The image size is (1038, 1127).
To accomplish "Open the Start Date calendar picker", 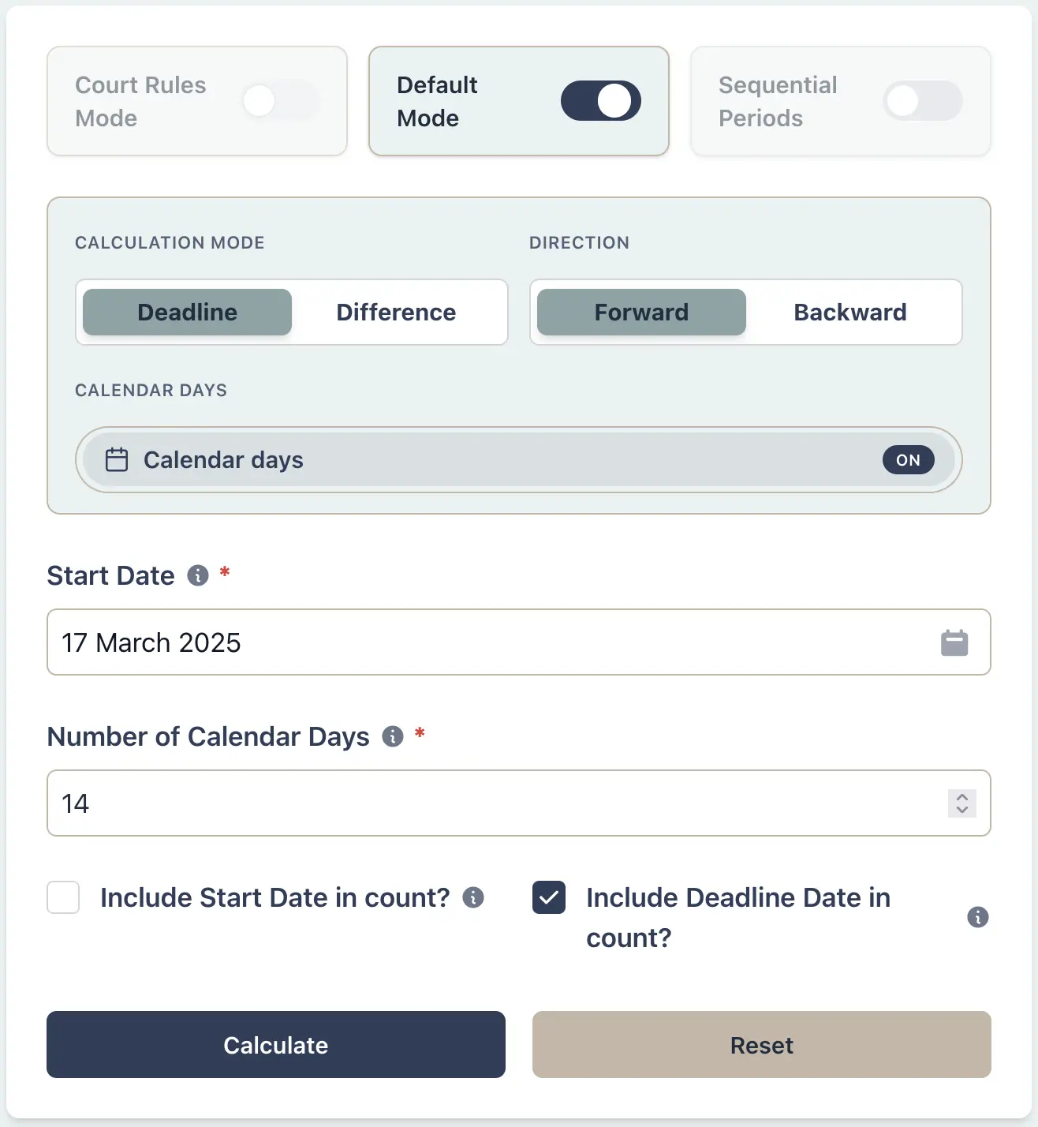I will [x=954, y=642].
